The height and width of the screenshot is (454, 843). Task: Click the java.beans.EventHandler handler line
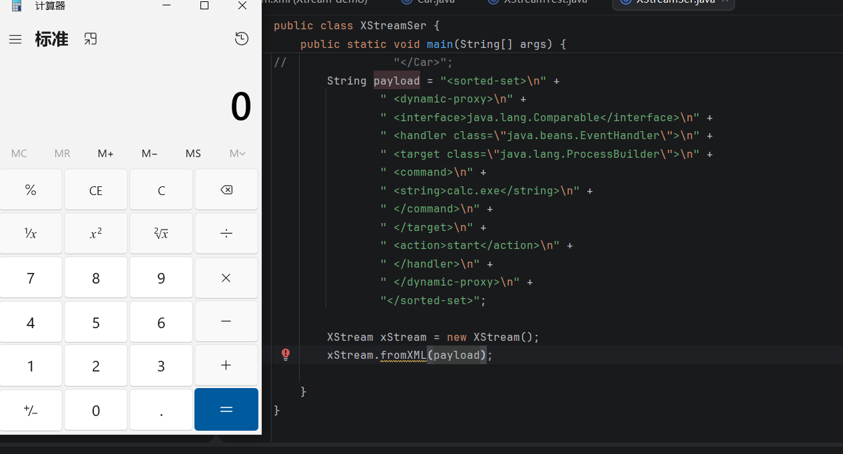point(546,136)
